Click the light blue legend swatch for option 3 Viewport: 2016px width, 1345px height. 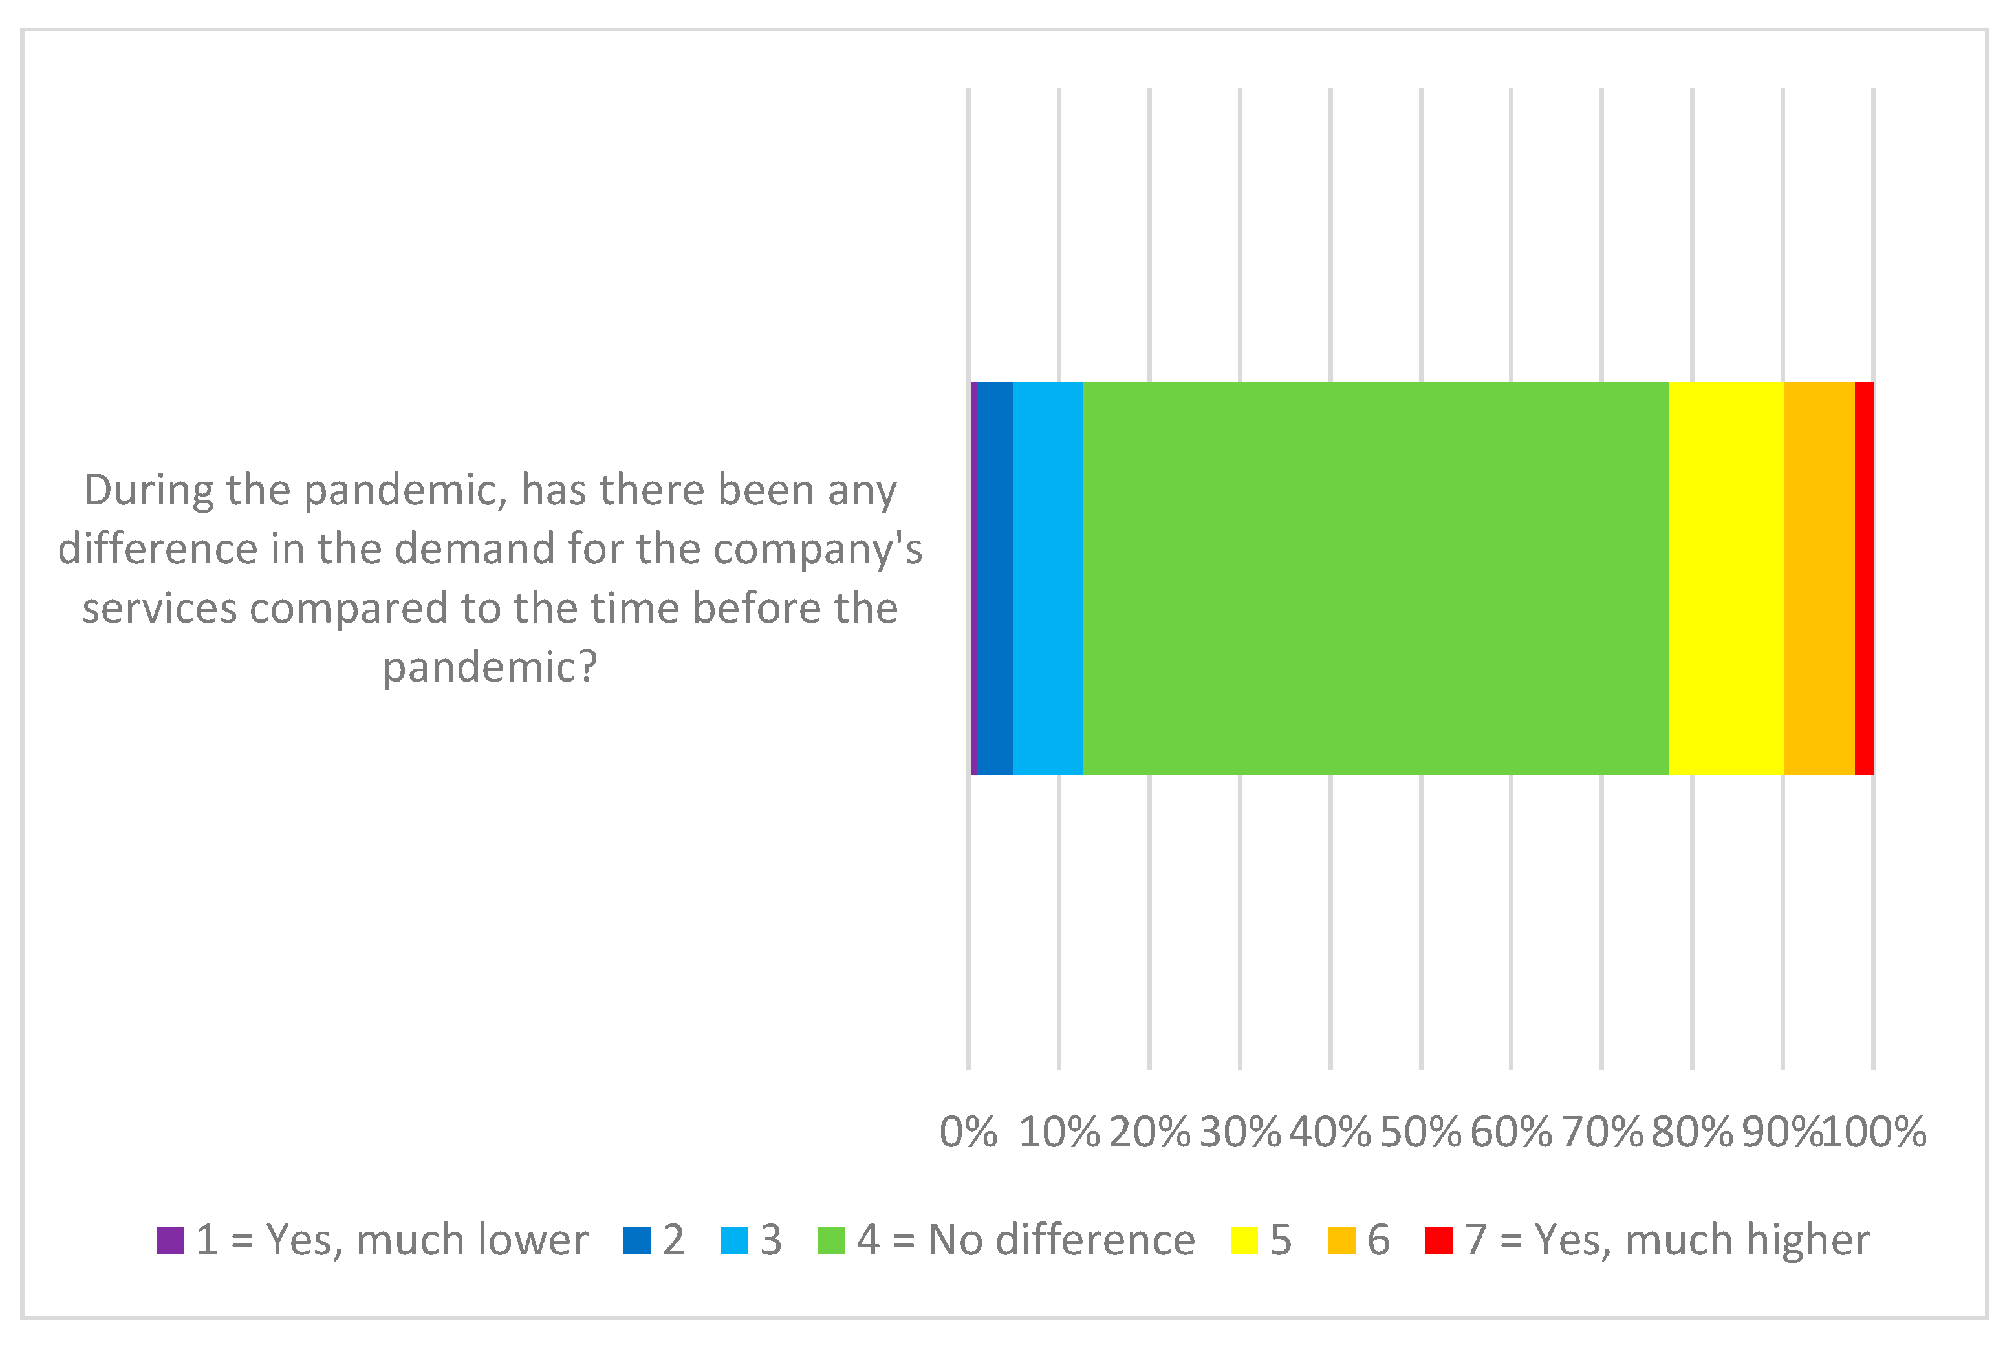click(734, 1240)
